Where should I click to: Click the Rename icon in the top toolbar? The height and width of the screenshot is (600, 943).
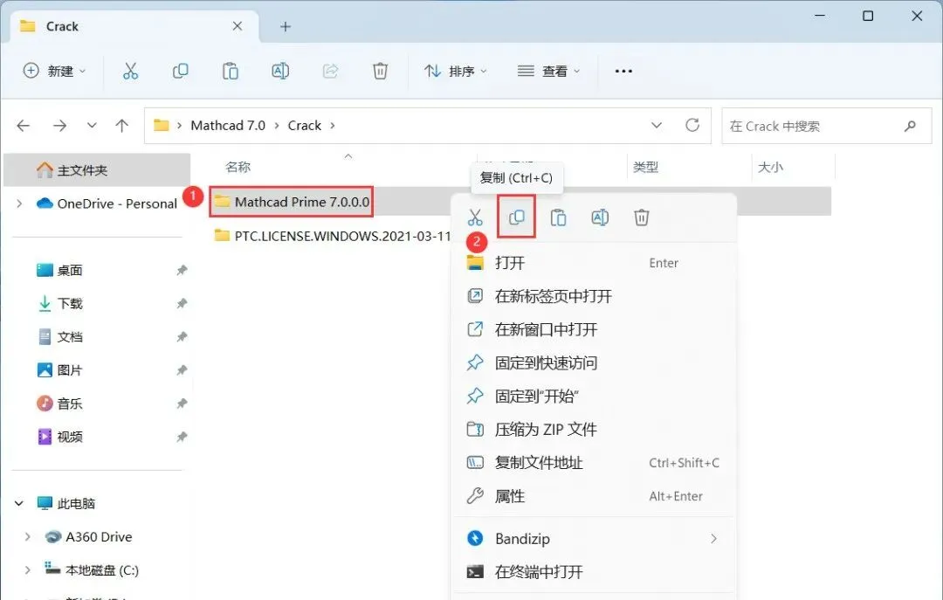280,71
